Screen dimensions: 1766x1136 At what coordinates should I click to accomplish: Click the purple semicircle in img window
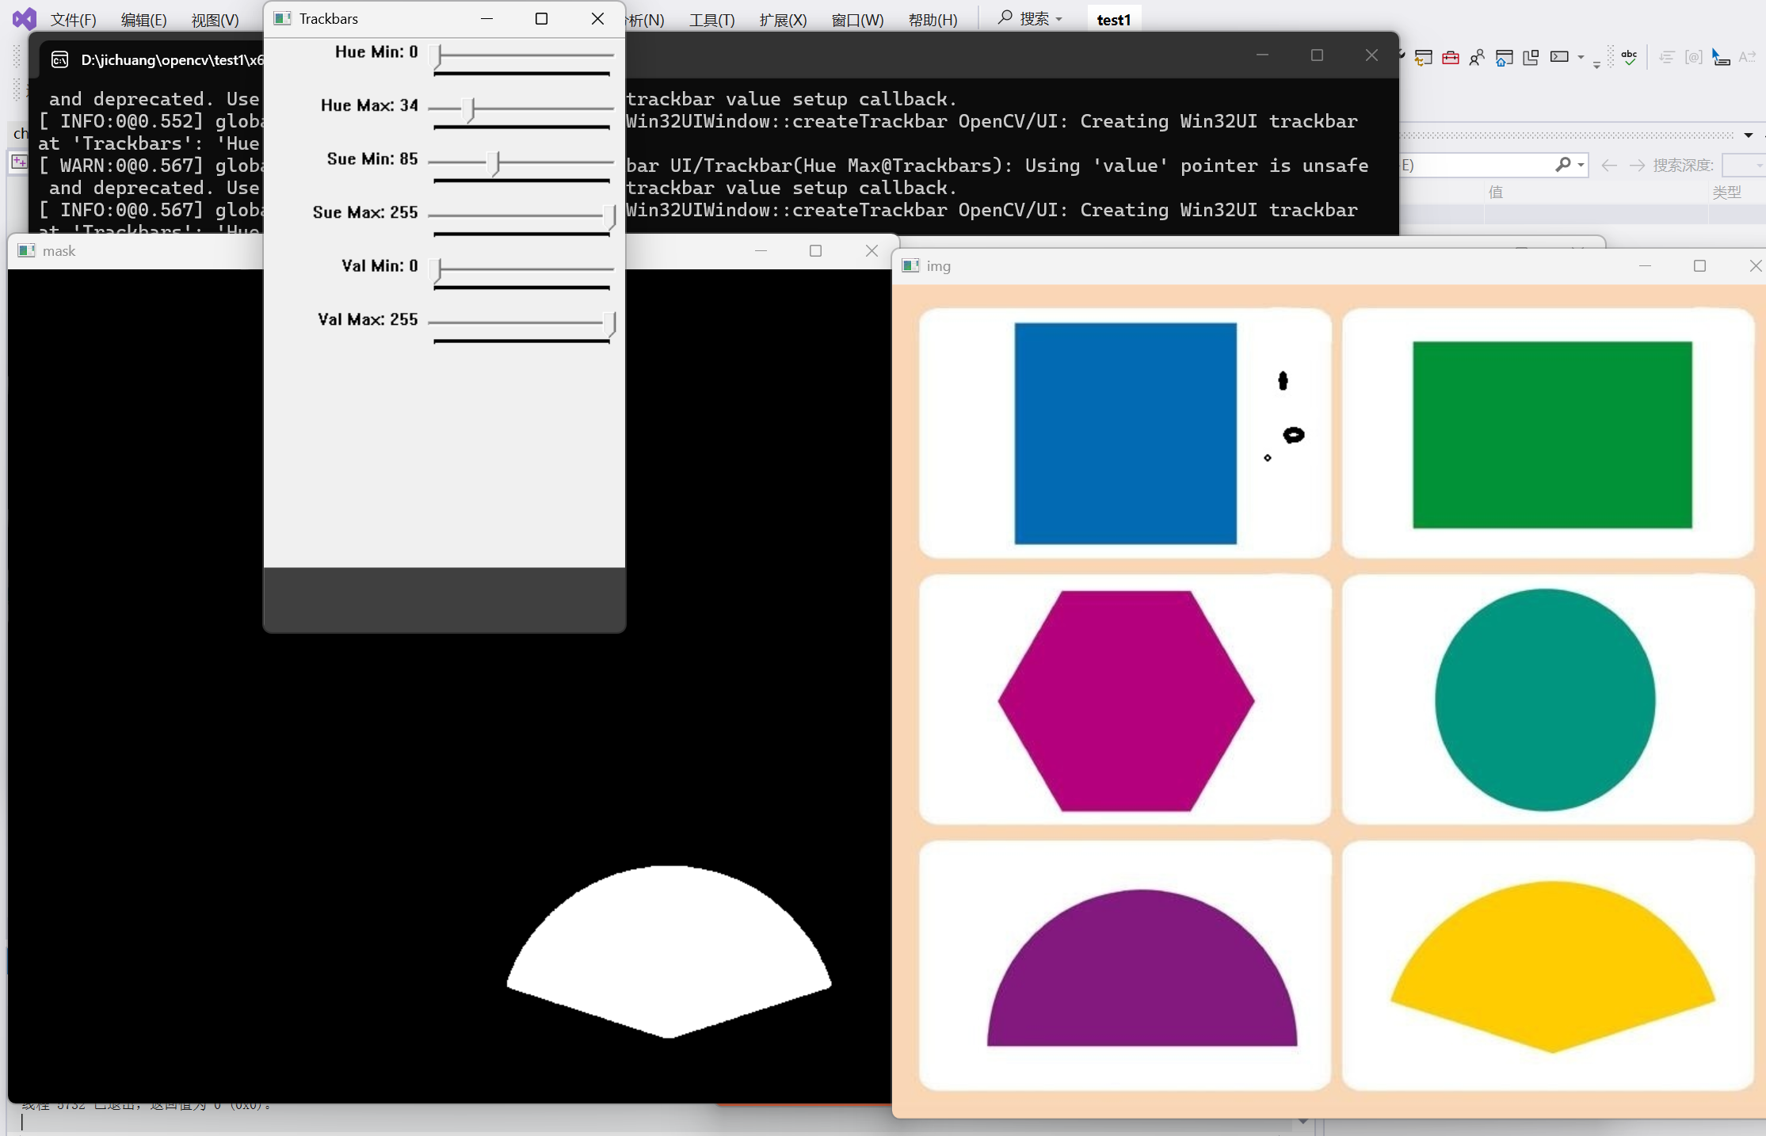click(x=1142, y=968)
